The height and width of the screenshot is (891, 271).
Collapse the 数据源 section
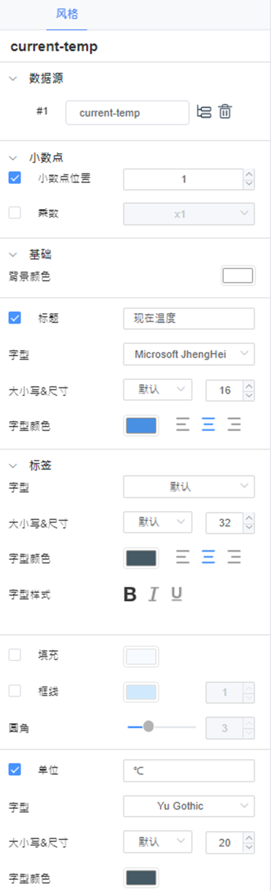pyautogui.click(x=13, y=78)
